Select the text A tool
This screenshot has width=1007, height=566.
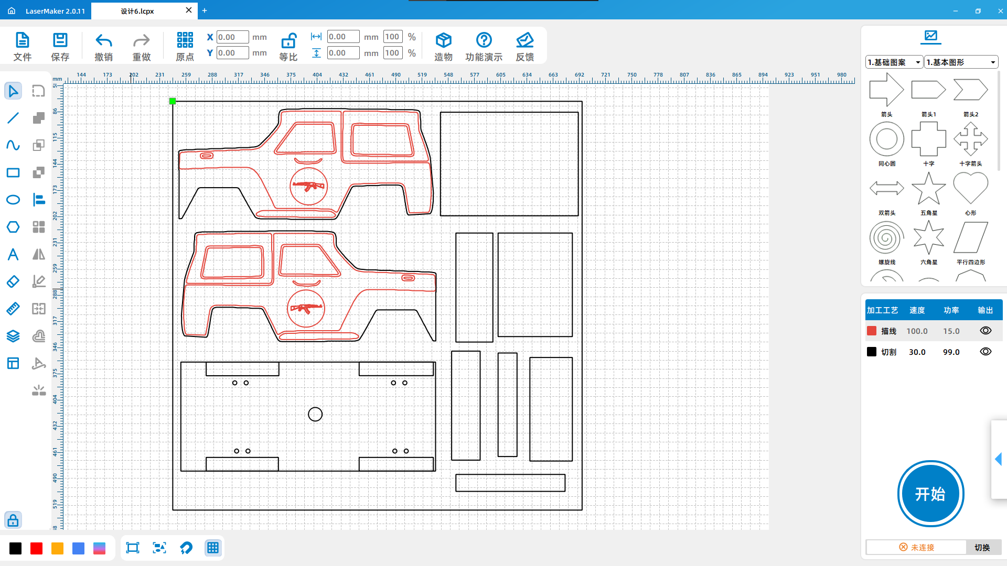pos(13,254)
